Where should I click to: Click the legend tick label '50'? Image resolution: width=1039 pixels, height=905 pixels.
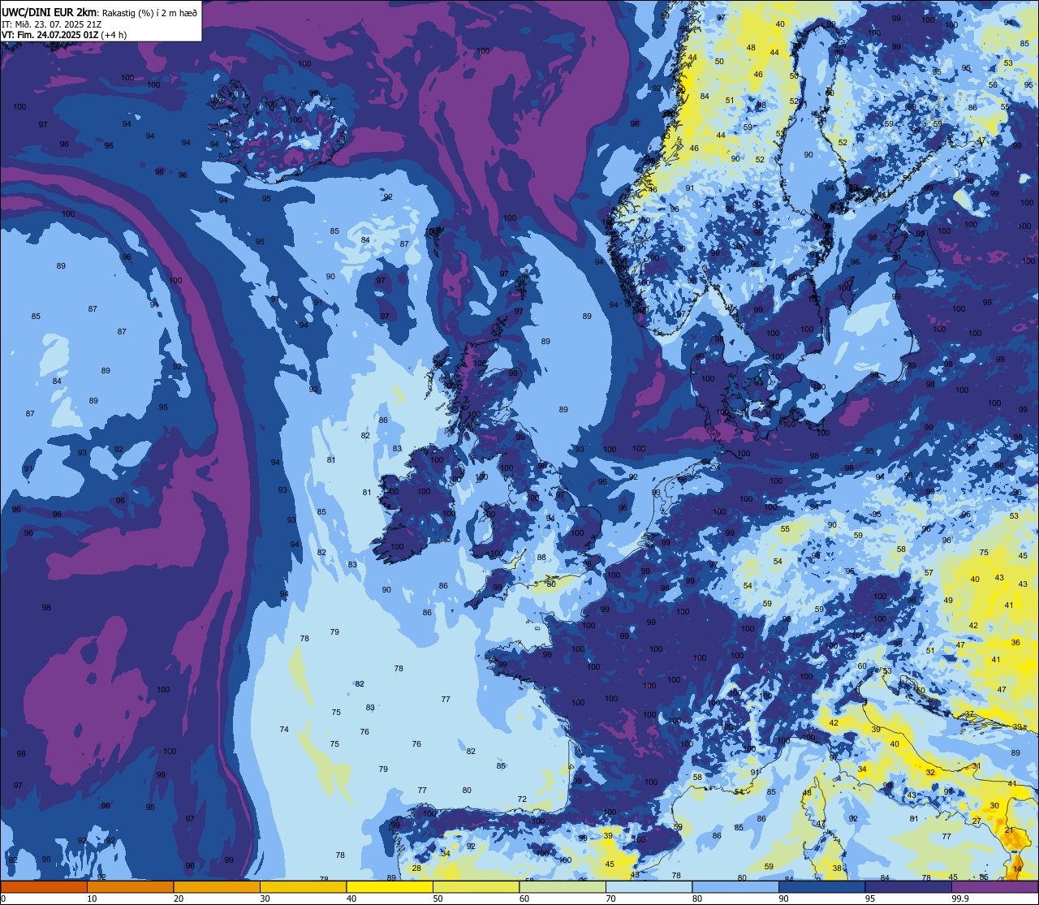coord(438,899)
